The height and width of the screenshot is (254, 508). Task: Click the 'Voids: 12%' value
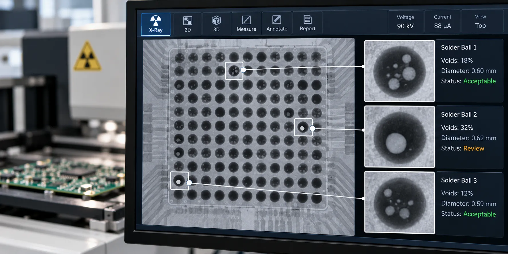(x=457, y=193)
